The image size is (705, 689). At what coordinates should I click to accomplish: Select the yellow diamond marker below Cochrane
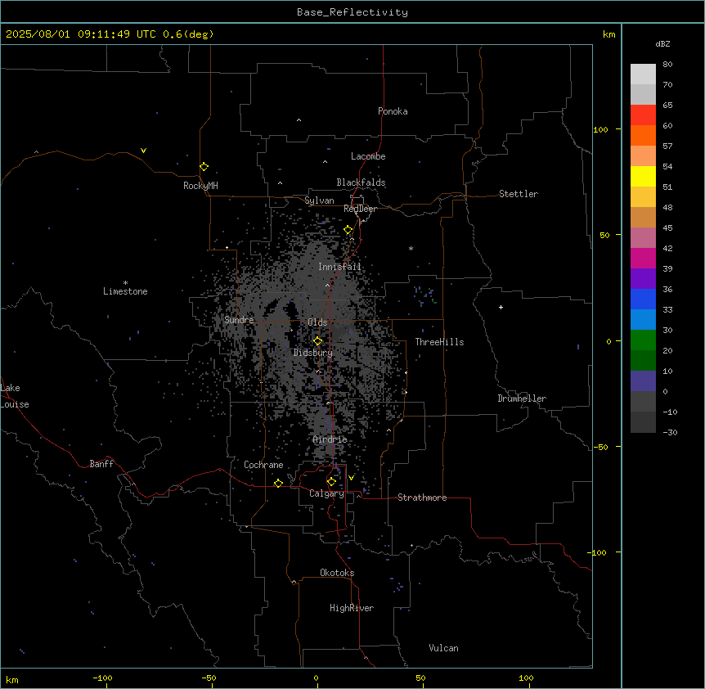[x=278, y=483]
